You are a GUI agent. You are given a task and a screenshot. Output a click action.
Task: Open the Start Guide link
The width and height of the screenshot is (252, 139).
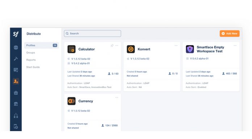click(x=33, y=67)
